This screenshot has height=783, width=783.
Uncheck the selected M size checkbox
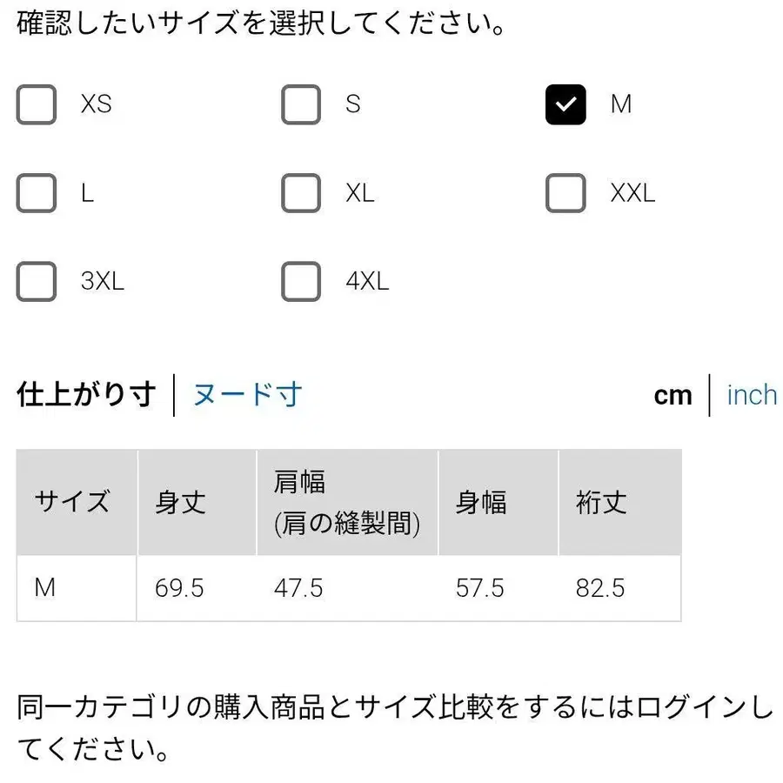pos(565,104)
